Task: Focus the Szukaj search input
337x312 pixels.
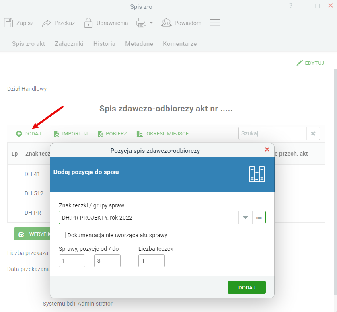Action: [x=273, y=133]
